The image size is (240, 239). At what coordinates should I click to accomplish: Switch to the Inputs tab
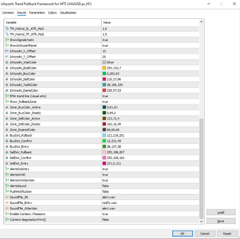[x=22, y=13]
